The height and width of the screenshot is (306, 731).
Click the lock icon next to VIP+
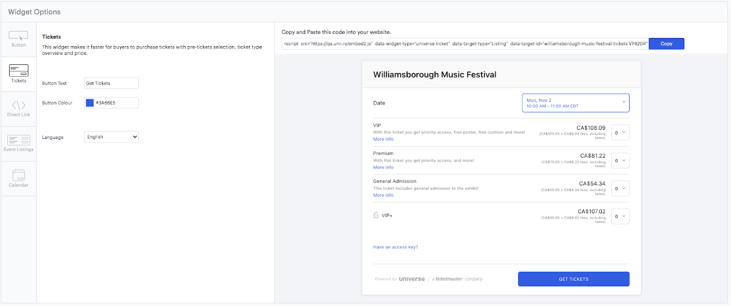tap(376, 215)
